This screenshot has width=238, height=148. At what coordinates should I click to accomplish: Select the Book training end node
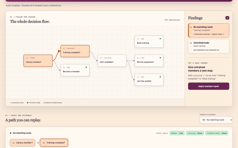(x=149, y=41)
